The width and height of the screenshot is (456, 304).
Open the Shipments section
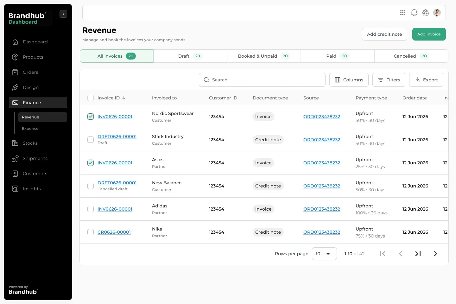(x=38, y=158)
